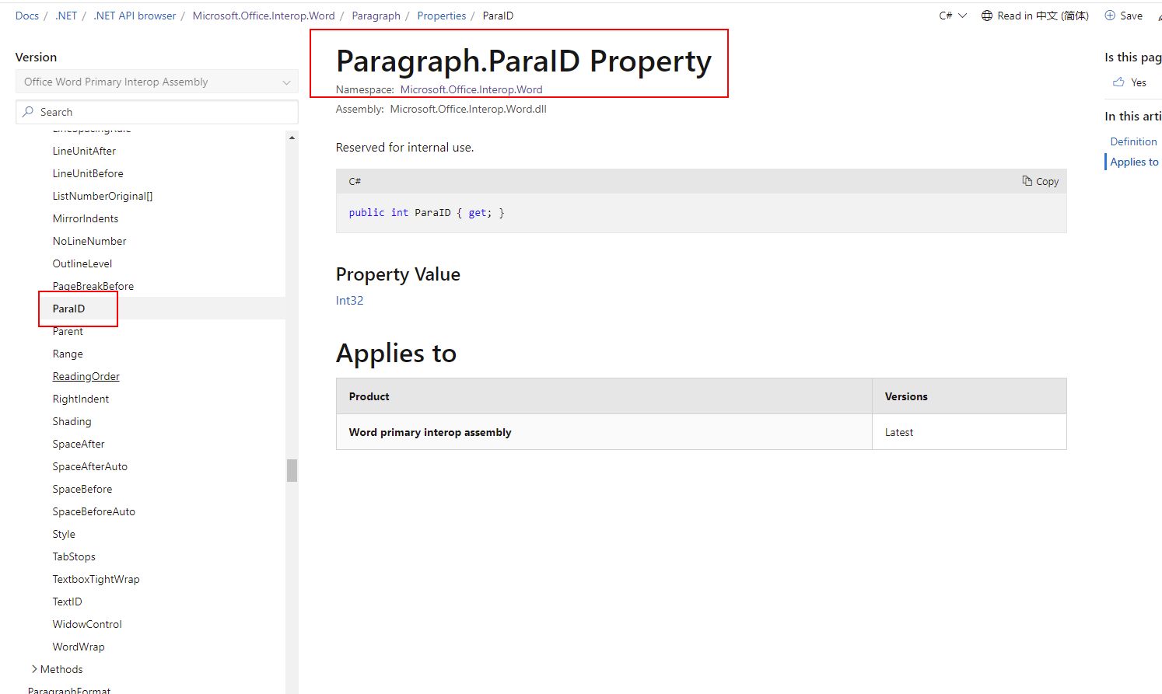Navigate to the Docs breadcrumb

coord(26,15)
